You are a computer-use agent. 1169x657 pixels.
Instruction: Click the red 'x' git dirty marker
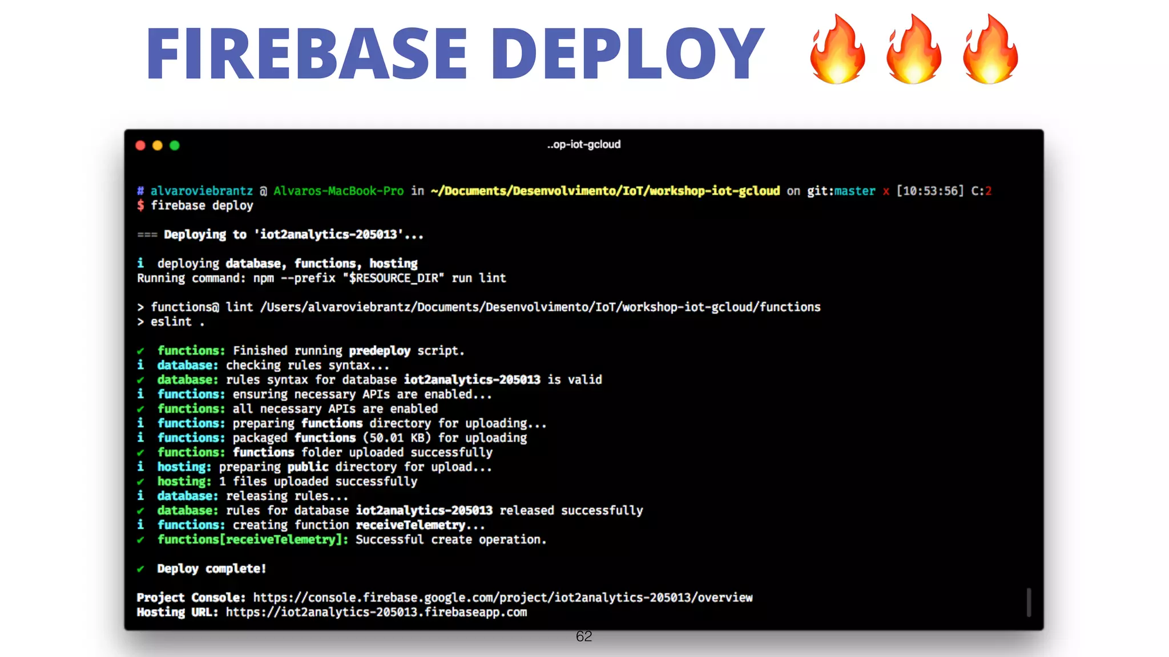tap(886, 192)
